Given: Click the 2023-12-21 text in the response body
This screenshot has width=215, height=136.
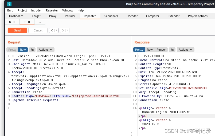Looking at the screenshot, I should point(151,124).
